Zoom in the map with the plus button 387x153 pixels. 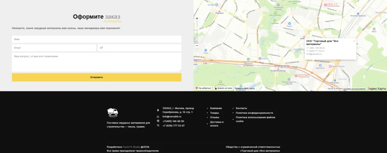point(197,19)
